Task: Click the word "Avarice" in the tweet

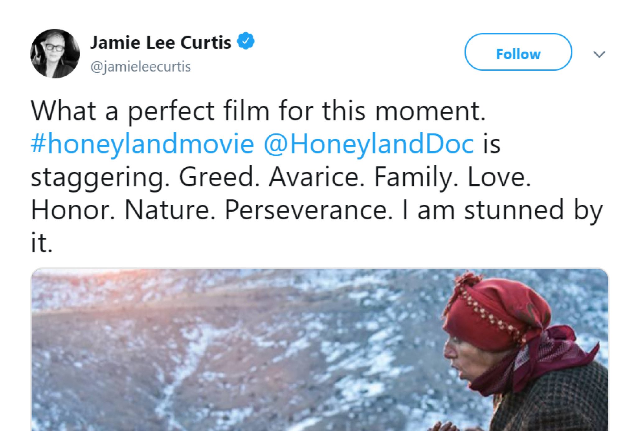Action: pyautogui.click(x=317, y=177)
